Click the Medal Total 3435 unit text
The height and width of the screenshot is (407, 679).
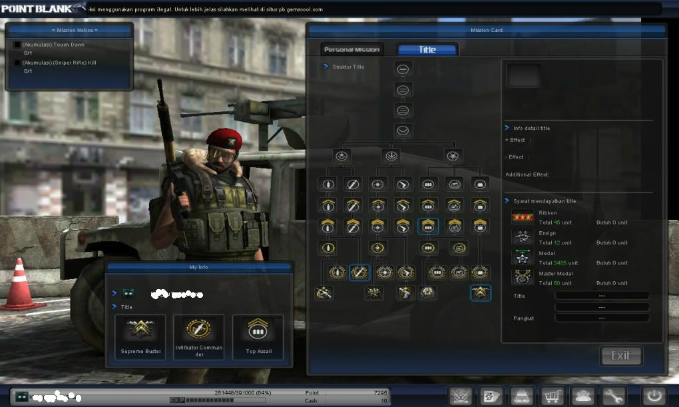point(559,262)
